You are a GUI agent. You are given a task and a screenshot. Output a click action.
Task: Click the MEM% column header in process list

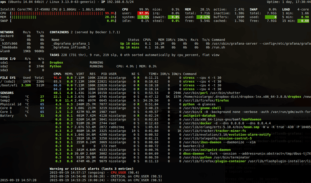click(69, 74)
